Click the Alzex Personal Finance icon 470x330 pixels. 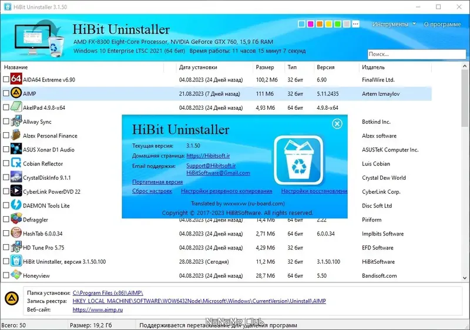coord(16,135)
